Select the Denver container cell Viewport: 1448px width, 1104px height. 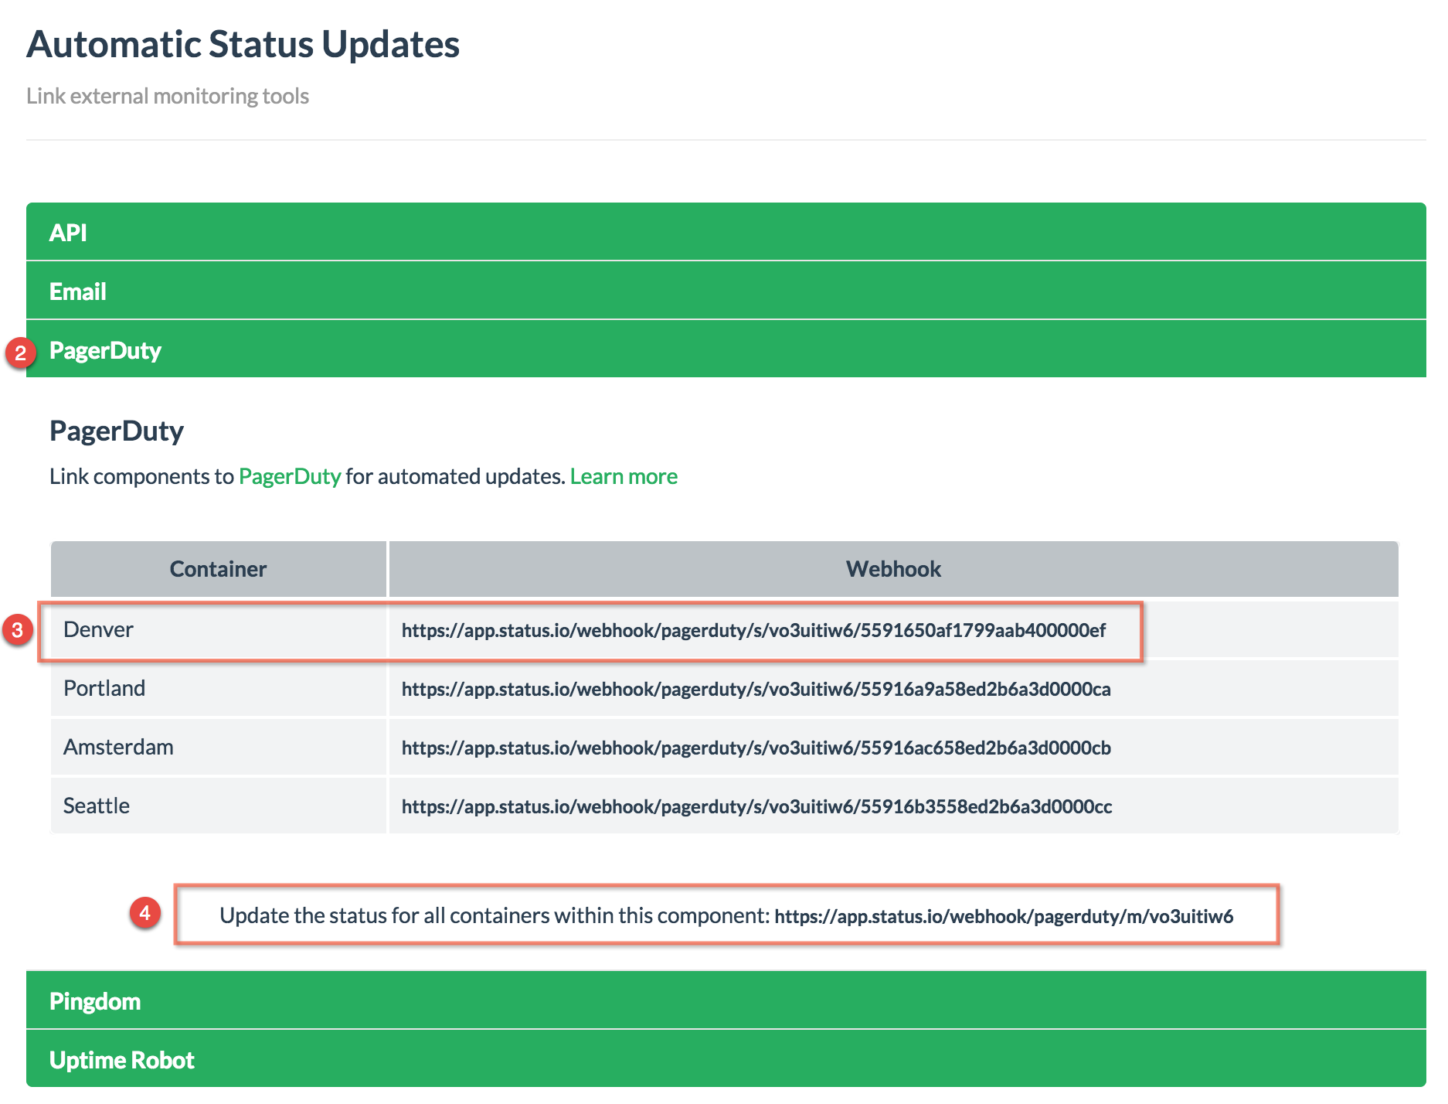(219, 629)
